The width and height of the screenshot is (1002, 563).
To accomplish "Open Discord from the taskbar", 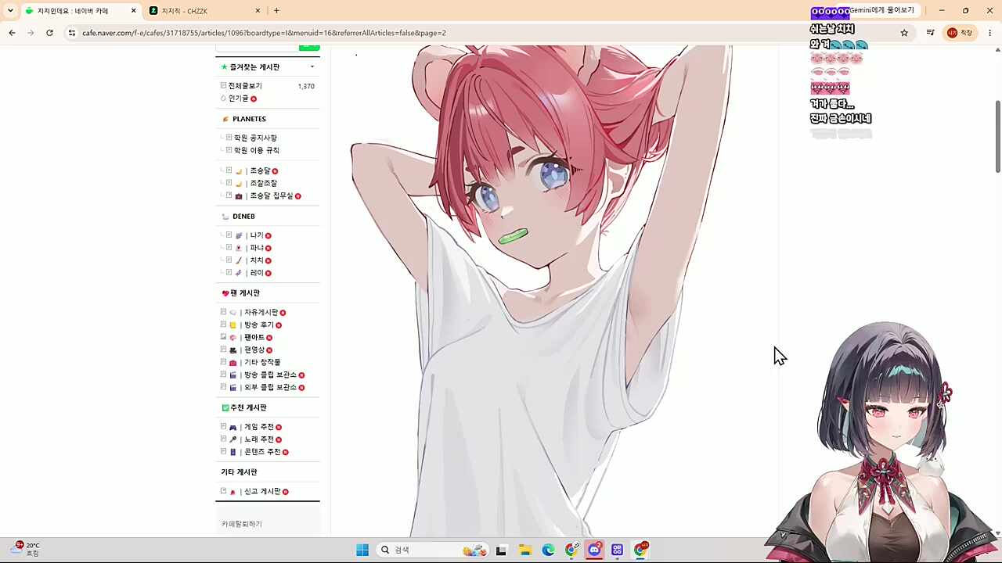I will coord(594,550).
